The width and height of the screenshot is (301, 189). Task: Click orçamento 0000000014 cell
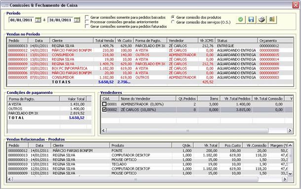coord(269,59)
